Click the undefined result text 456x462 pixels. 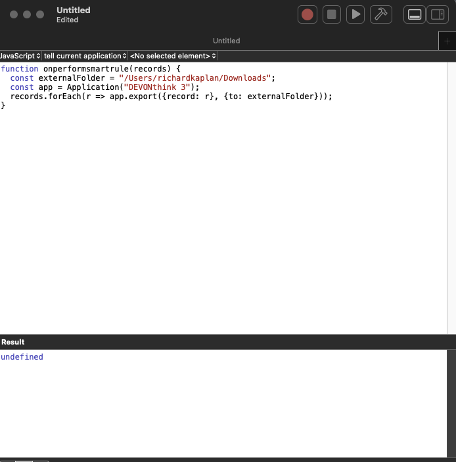(x=22, y=357)
